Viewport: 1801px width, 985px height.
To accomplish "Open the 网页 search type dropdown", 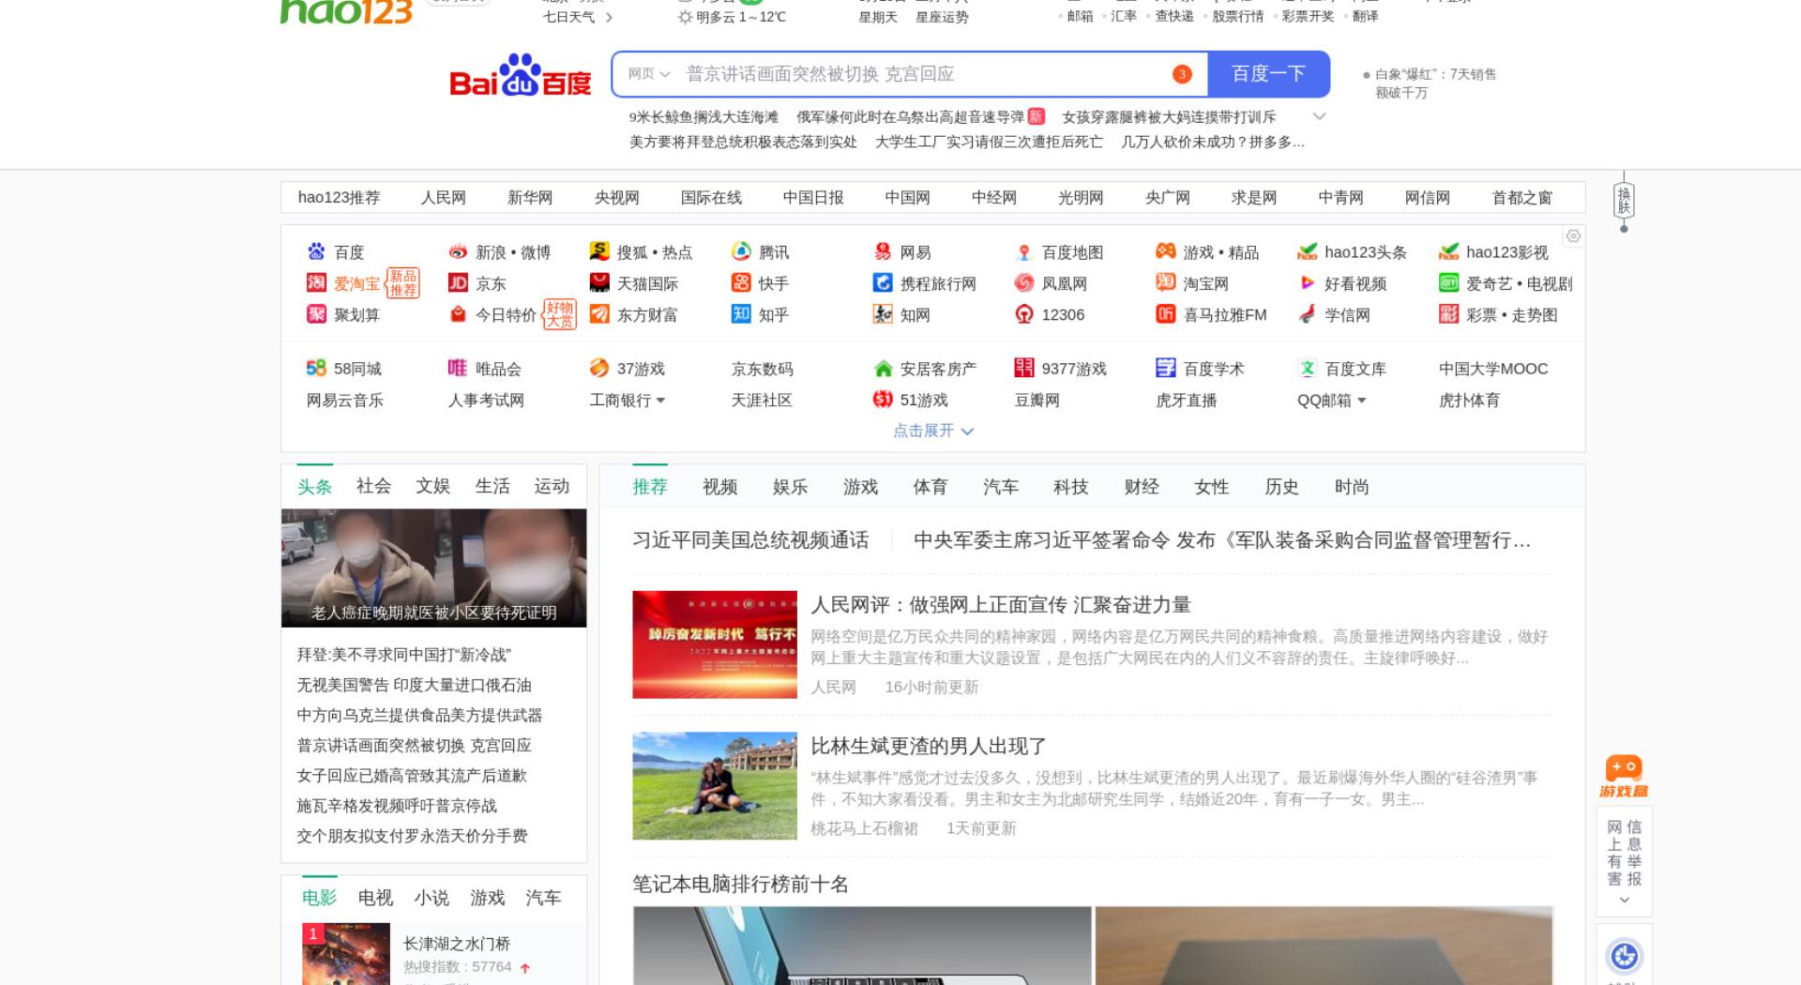I will 649,74.
